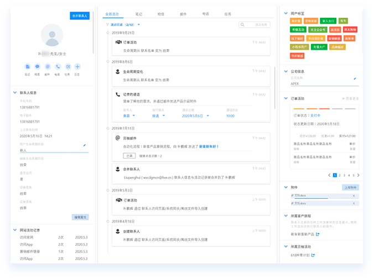Open the 2020年5月6日 call date dropdown
This screenshot has width=374, height=279.
pos(196,116)
